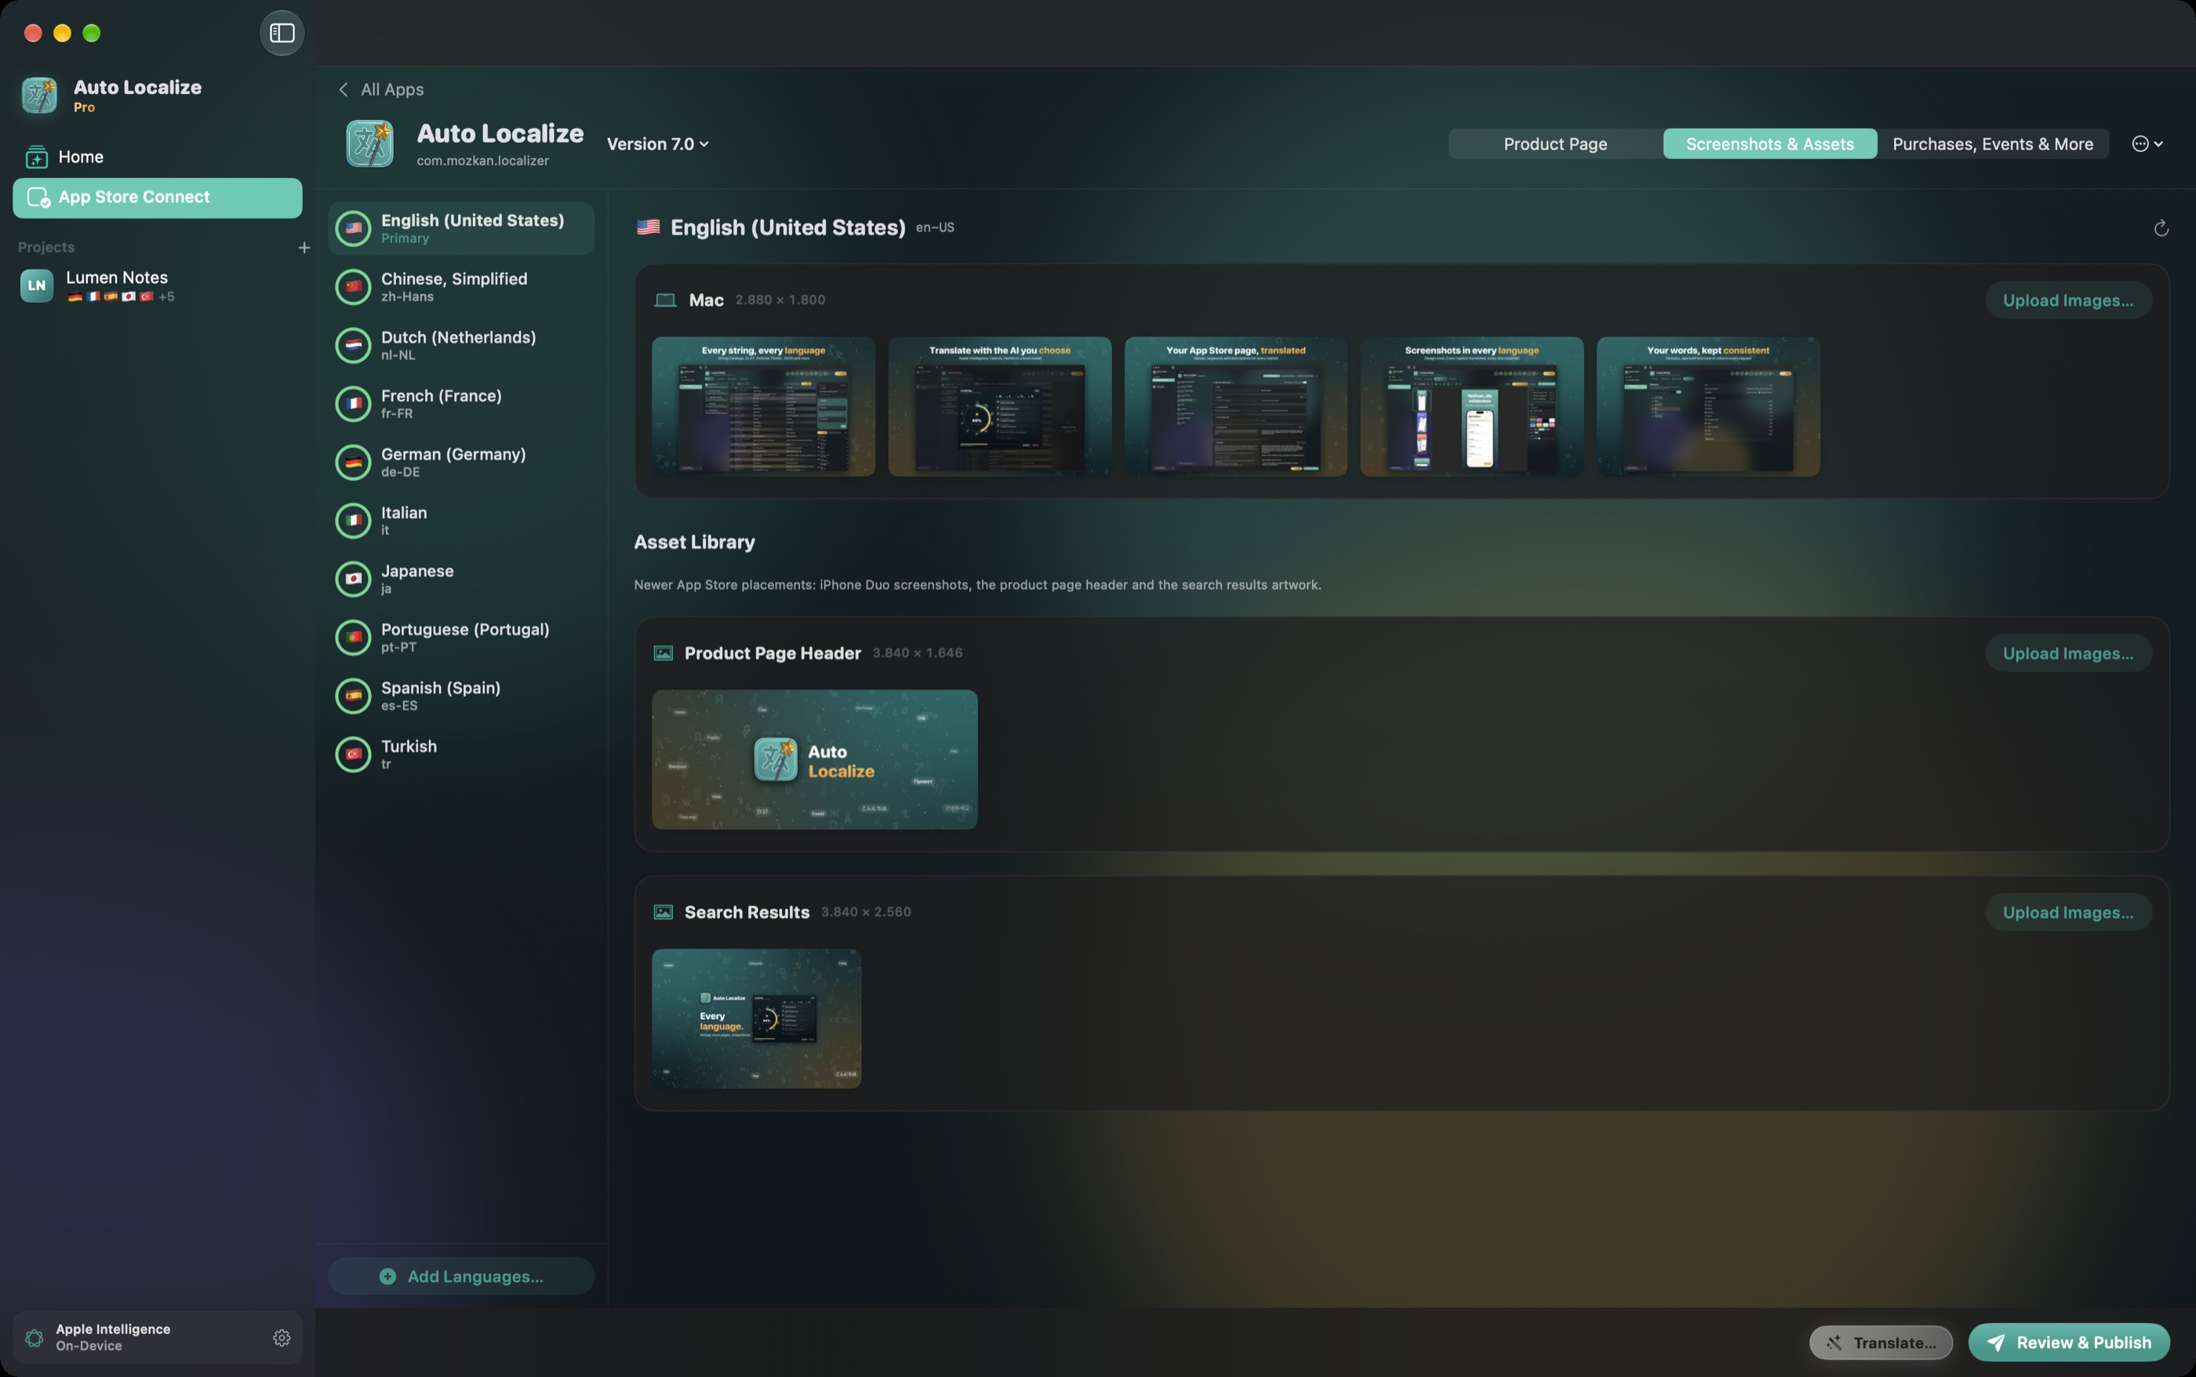The image size is (2196, 1377).
Task: Refresh the English (United States) assets
Action: [2161, 227]
